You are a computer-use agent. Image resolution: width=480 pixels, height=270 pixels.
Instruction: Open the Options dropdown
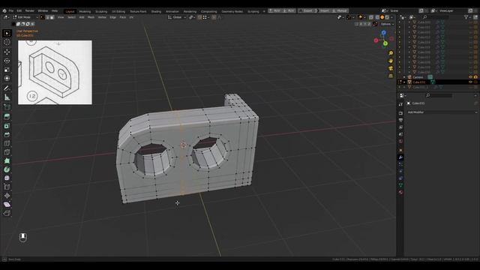[387, 24]
